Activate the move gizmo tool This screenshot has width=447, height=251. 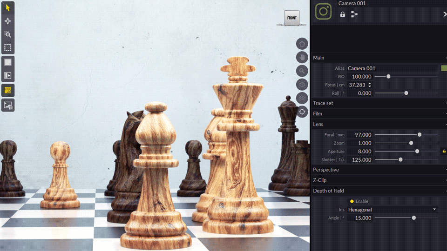[x=8, y=21]
